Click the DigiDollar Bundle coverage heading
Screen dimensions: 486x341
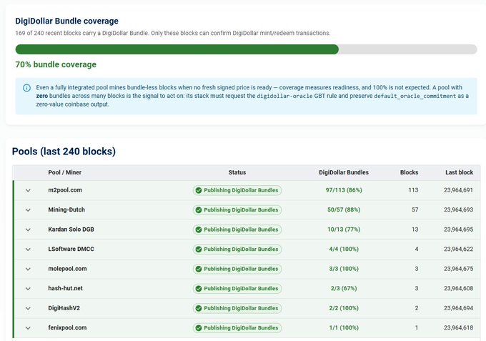pyautogui.click(x=67, y=21)
